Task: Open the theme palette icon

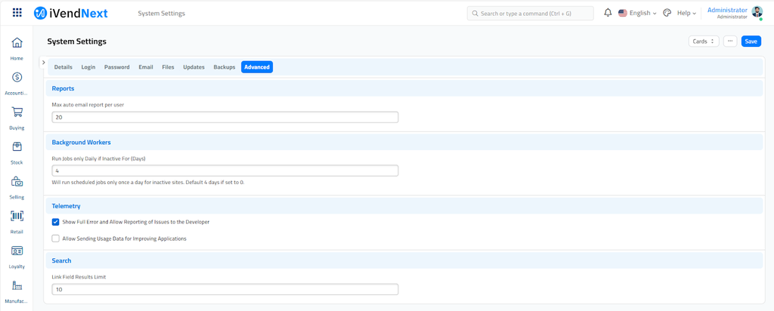Action: pyautogui.click(x=667, y=13)
